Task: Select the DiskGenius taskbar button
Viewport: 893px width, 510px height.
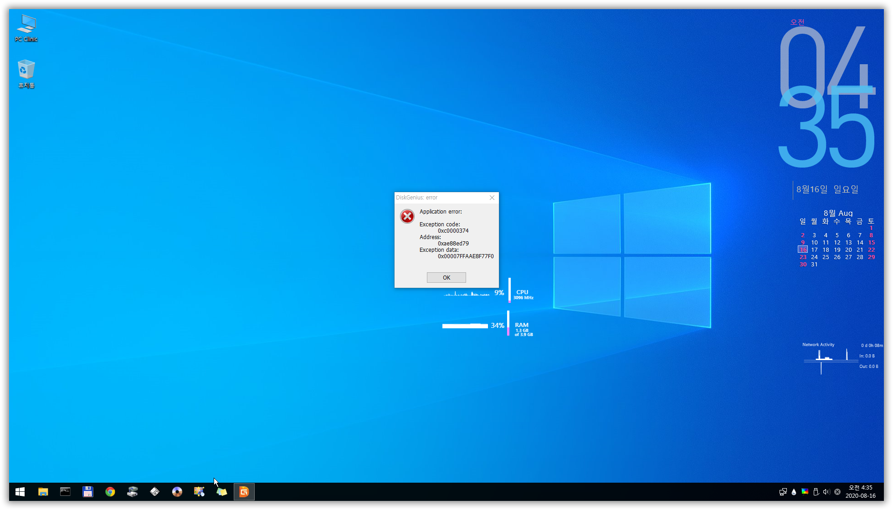Action: (244, 492)
